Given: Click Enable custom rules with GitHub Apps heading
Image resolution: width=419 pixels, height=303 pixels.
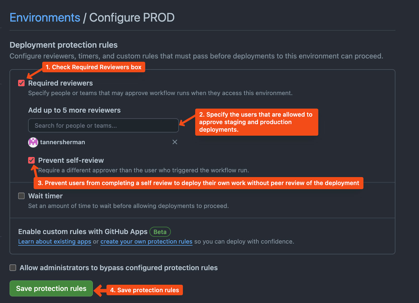Looking at the screenshot, I should (x=82, y=232).
